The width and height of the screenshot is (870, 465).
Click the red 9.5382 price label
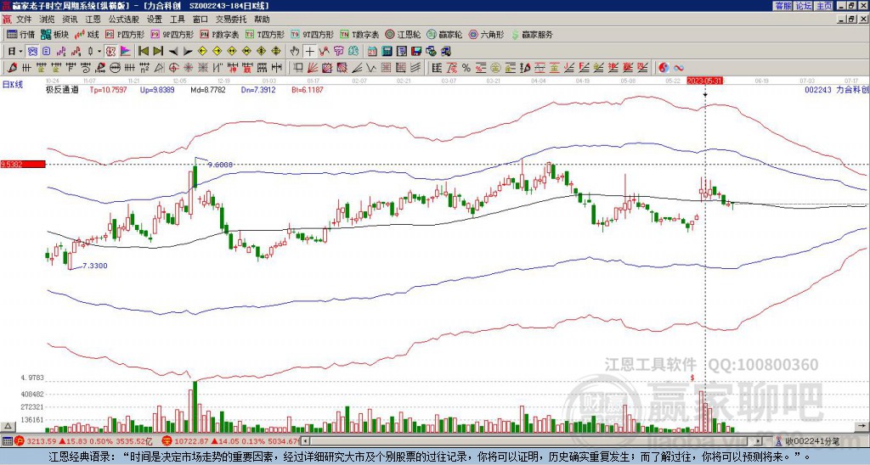[x=23, y=164]
